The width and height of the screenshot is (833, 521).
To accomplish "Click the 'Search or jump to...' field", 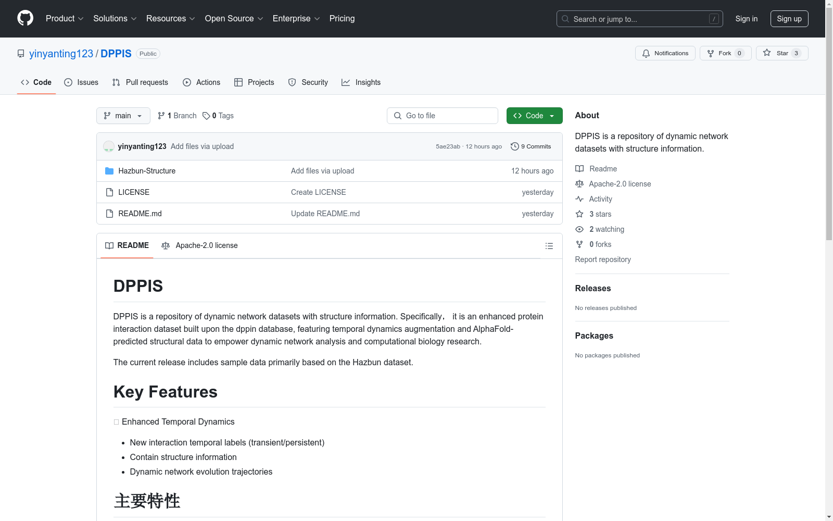I will click(640, 19).
